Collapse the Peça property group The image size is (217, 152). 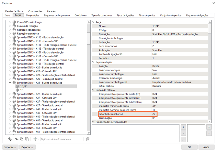coord(94,22)
